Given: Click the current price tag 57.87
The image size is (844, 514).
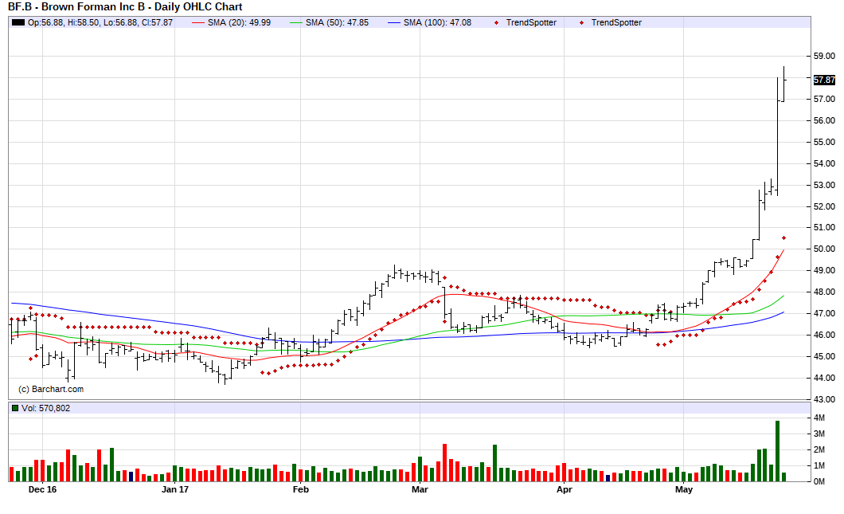Looking at the screenshot, I should (x=824, y=80).
